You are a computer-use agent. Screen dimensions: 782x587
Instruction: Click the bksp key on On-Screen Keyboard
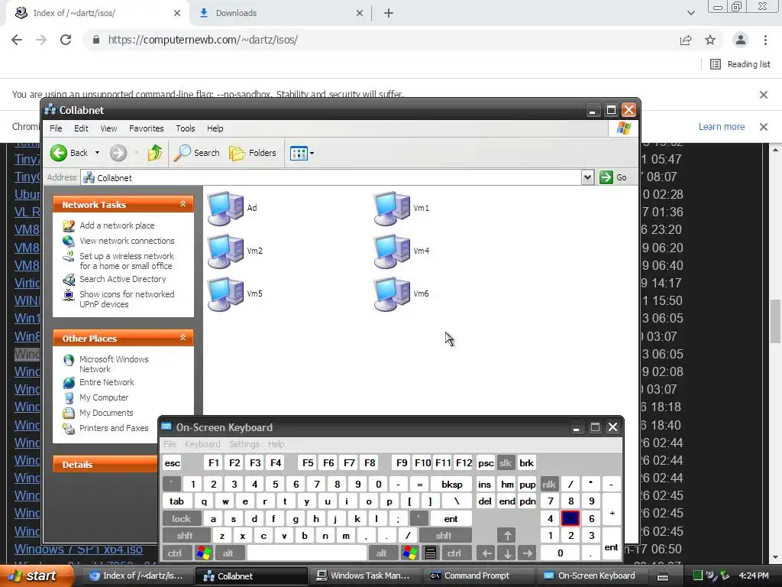pos(452,484)
